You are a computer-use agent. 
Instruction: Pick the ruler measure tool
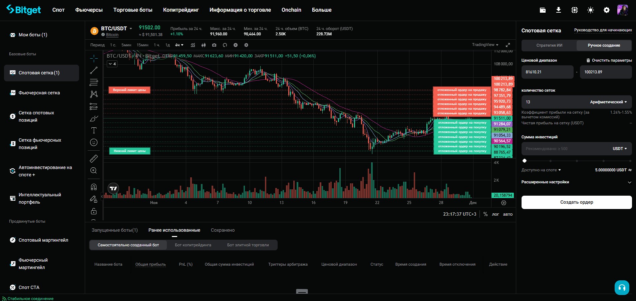tap(94, 159)
